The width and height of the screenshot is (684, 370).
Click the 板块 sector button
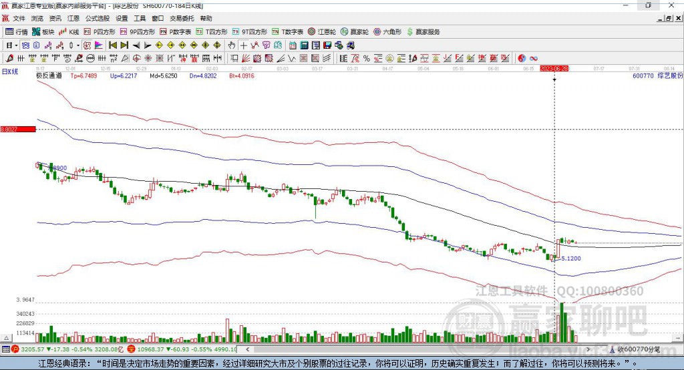pyautogui.click(x=43, y=32)
